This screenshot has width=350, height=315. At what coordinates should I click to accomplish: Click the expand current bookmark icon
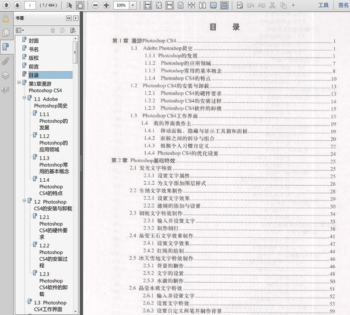click(73, 30)
